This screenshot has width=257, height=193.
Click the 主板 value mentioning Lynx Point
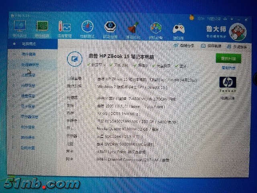(x=131, y=107)
